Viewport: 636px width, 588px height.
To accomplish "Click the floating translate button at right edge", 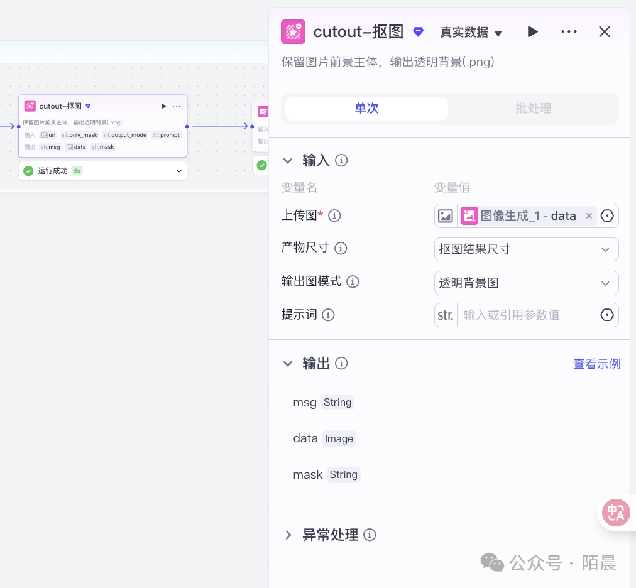I will point(616,513).
